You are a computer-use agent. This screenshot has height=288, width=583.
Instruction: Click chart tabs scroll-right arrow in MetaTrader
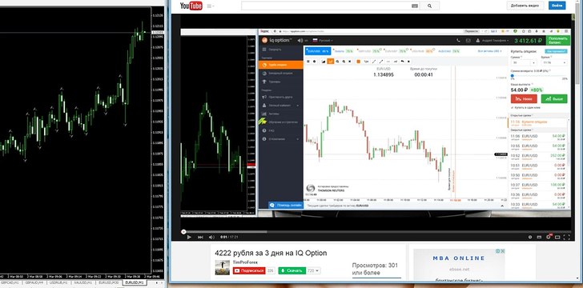162,282
